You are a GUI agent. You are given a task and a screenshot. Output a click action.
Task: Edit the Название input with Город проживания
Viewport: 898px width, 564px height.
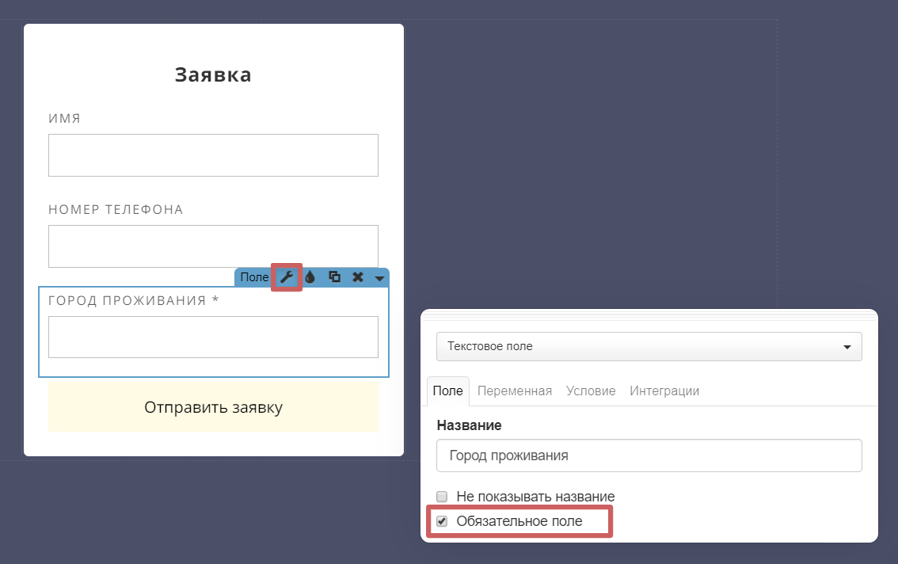pos(649,455)
